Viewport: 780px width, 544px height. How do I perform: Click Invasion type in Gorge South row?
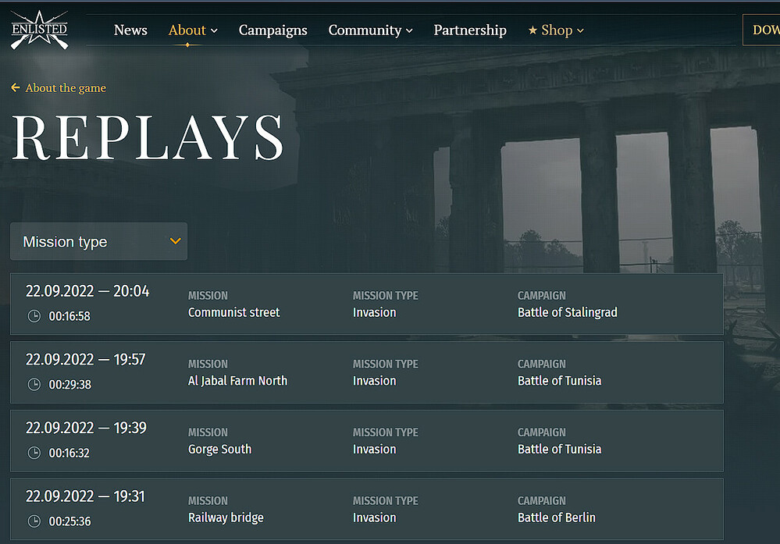(375, 450)
